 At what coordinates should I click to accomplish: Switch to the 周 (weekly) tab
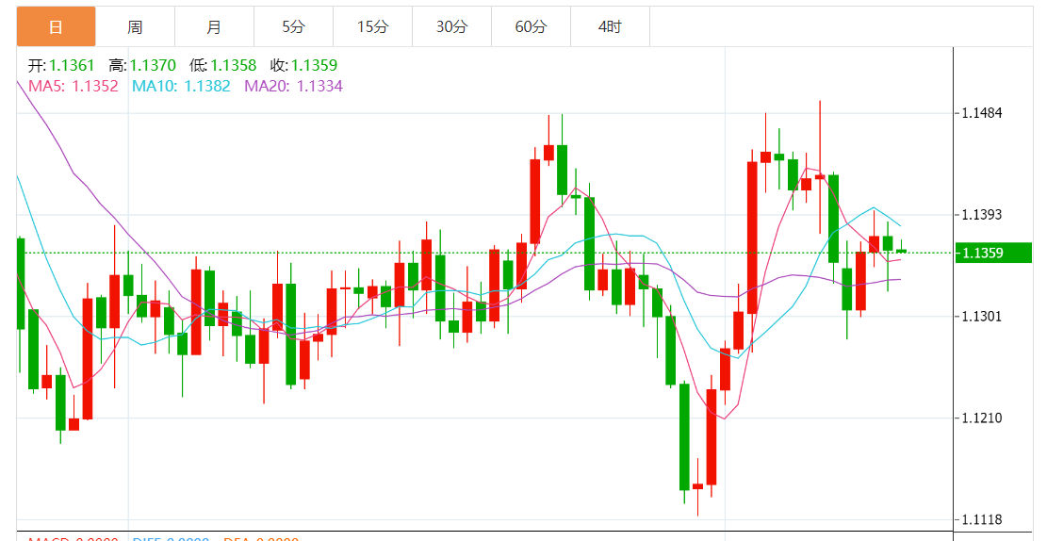pyautogui.click(x=135, y=27)
